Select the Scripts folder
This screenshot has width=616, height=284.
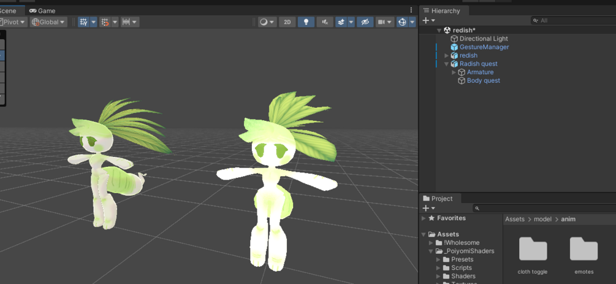462,268
